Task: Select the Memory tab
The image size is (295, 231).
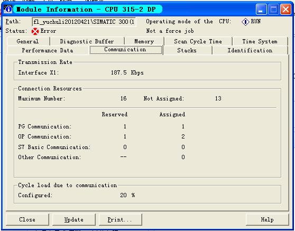Action: [x=144, y=41]
